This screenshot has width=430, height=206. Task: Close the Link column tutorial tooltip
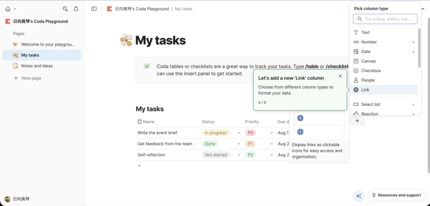(340, 76)
